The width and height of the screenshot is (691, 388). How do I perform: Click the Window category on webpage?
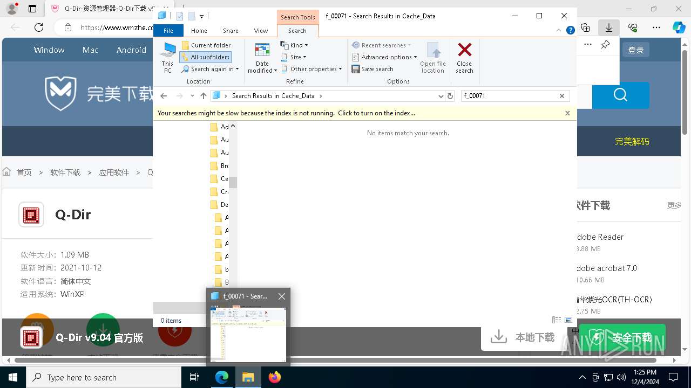(49, 50)
